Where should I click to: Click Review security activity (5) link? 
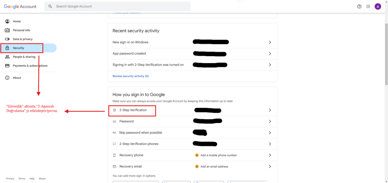coord(131,76)
